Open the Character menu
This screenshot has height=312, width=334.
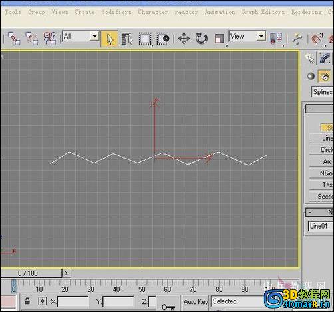coord(153,12)
